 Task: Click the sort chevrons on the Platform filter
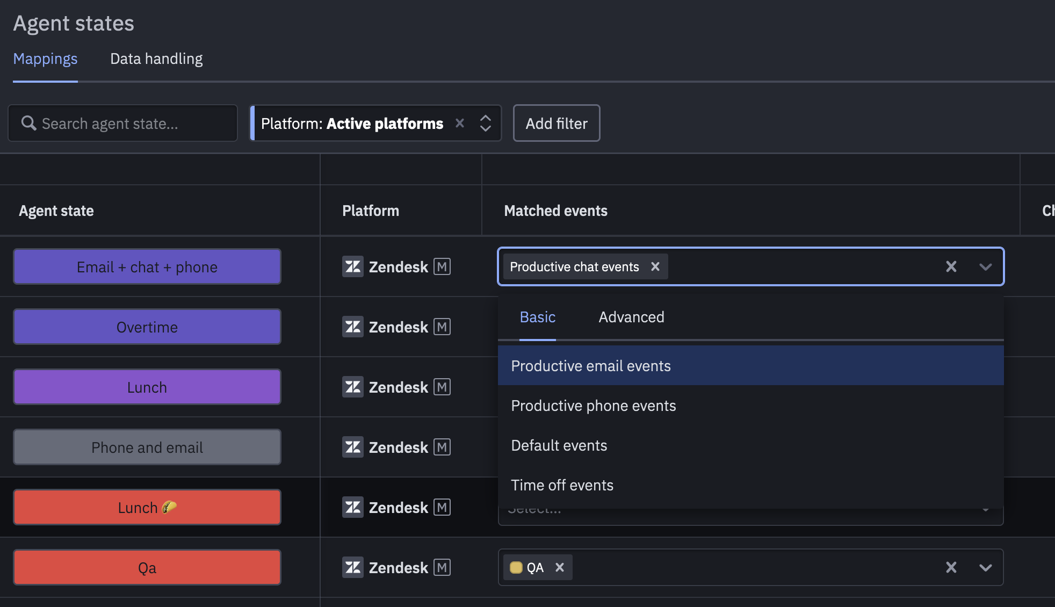coord(485,123)
